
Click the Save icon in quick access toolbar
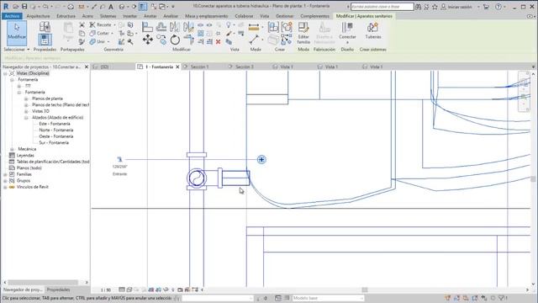point(24,7)
